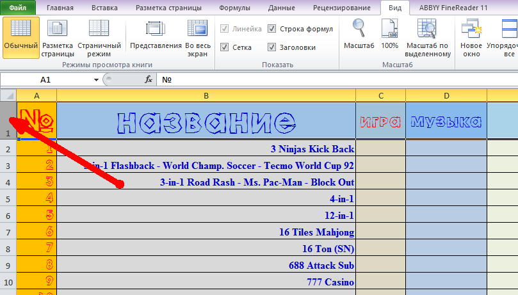Viewport: 518px width, 295px height.
Task: Select the 12-in-1 cell
Action: click(206, 214)
